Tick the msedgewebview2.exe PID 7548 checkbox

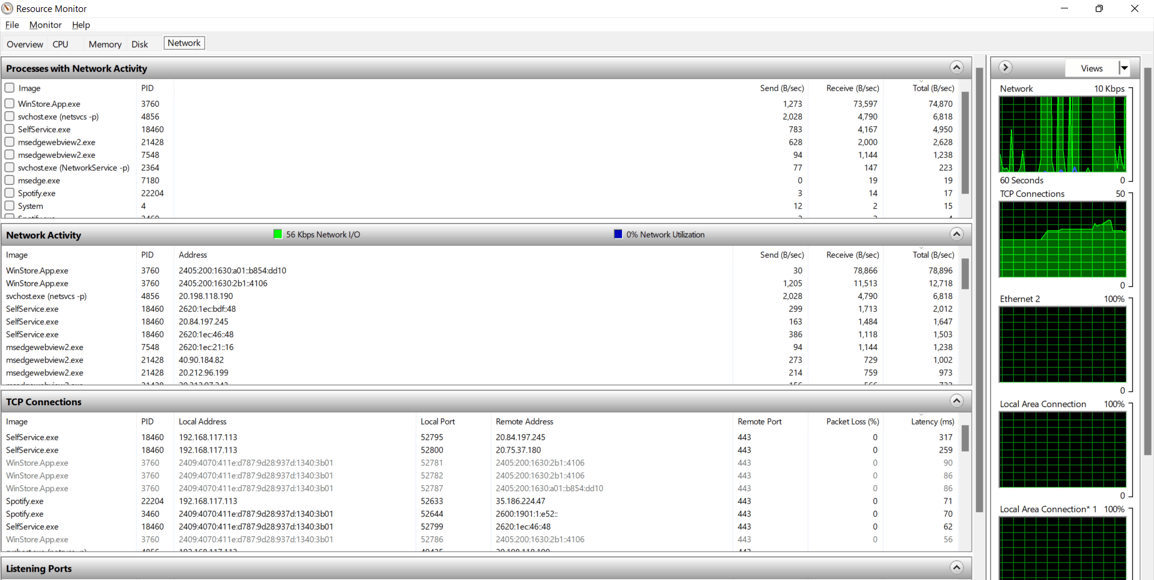point(10,154)
